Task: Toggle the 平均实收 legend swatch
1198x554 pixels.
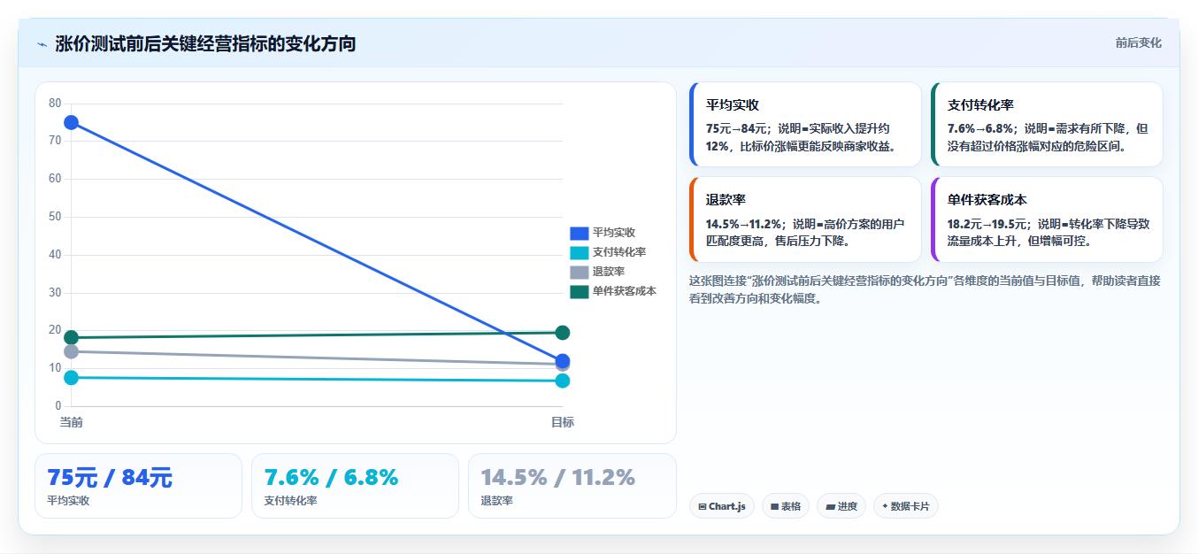Action: click(x=579, y=233)
